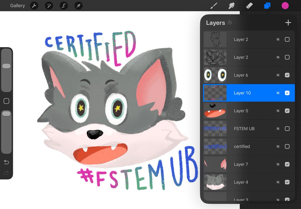Expand the Layers title chevron
This screenshot has width=301, height=209.
click(x=230, y=23)
